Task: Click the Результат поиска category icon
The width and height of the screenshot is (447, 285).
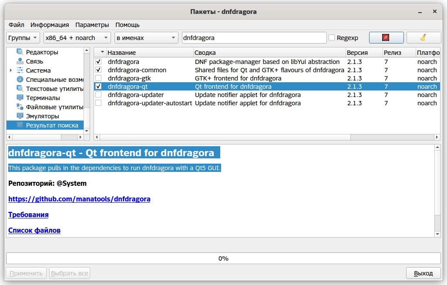Action: point(20,125)
